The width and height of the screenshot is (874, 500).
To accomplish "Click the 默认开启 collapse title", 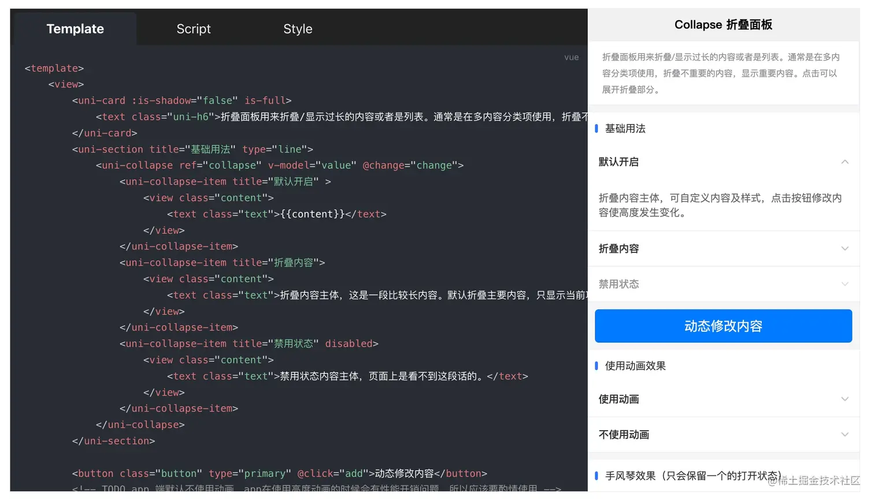I will pyautogui.click(x=619, y=162).
